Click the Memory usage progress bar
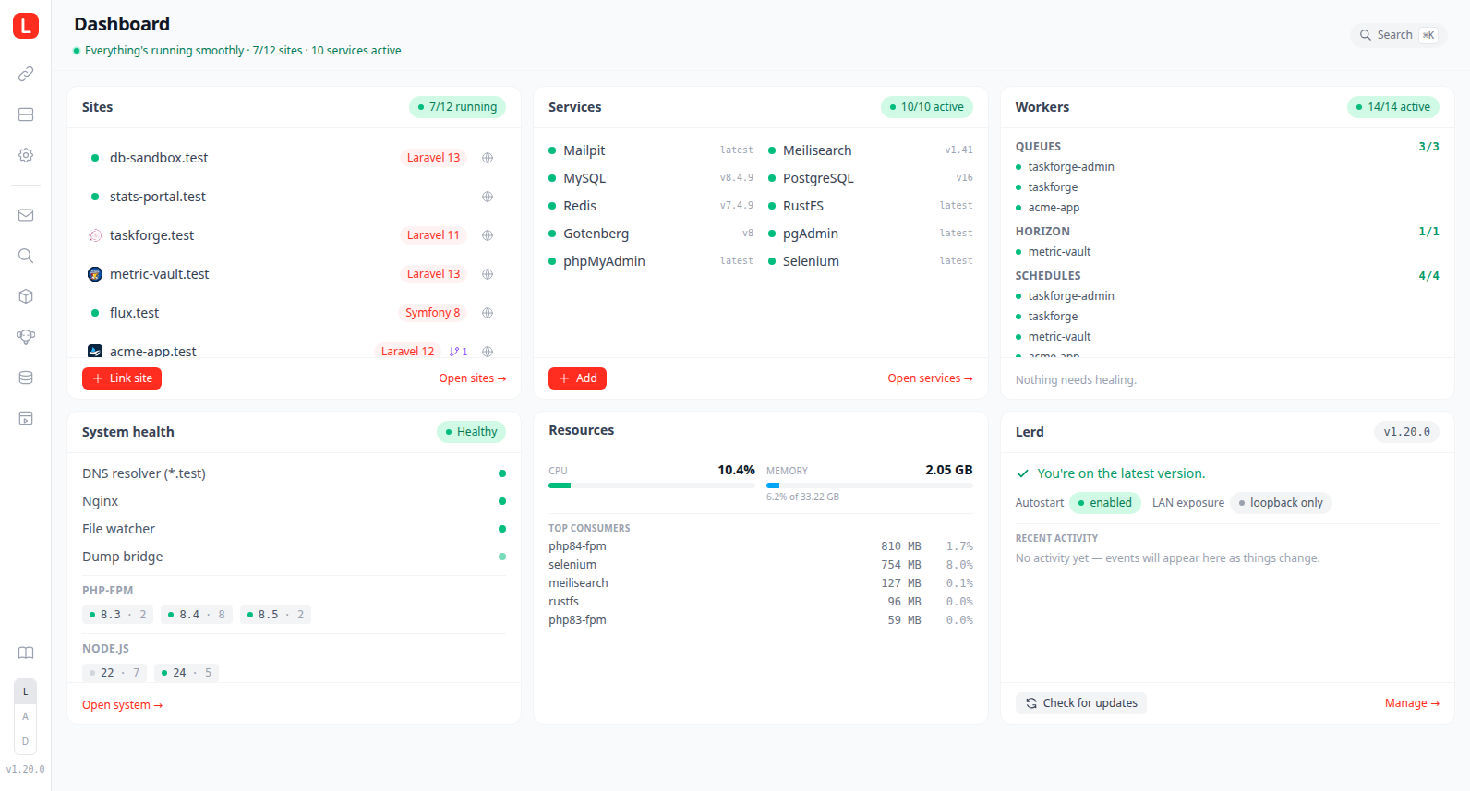This screenshot has height=791, width=1470. [x=870, y=485]
